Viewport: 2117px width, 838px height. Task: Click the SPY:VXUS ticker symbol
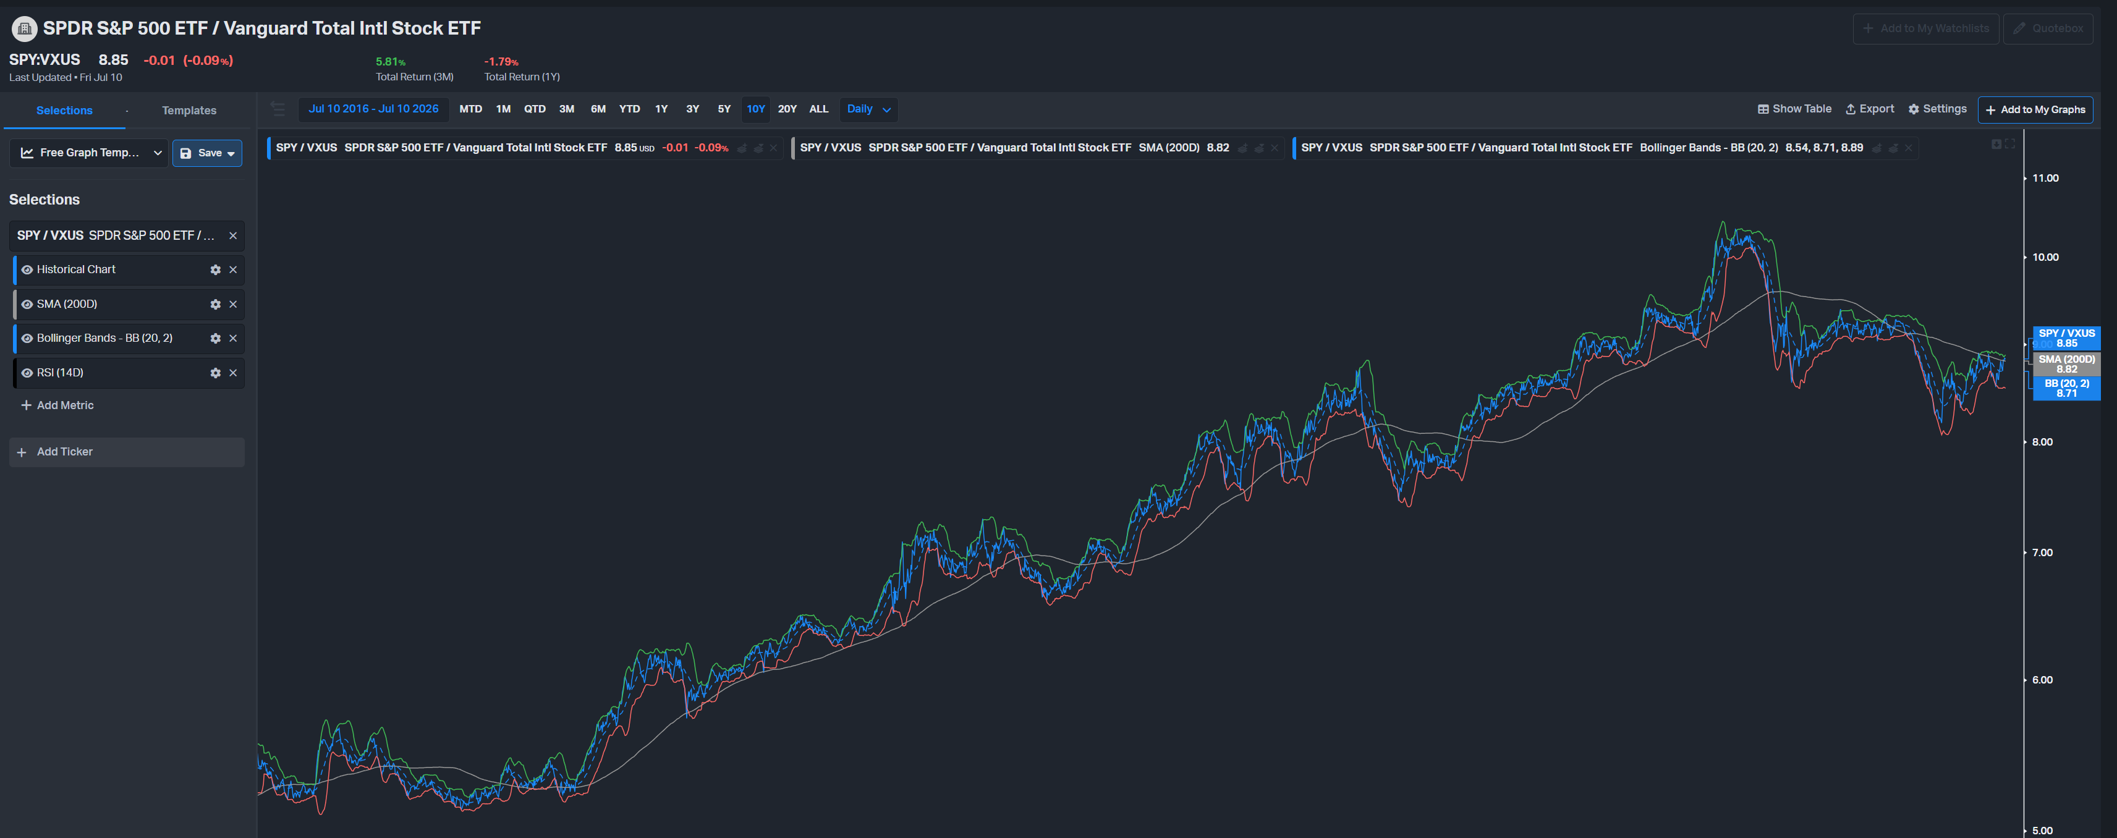(45, 60)
